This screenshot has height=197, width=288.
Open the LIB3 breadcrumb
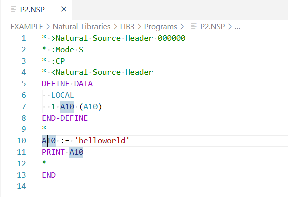coord(127,27)
